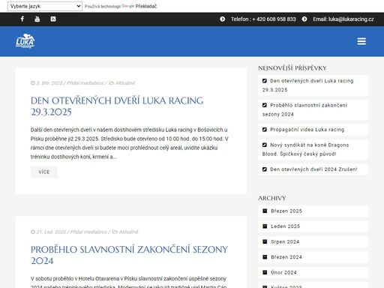384x288 pixels.
Task: Click the edit icon beside 'Nový syndikát na koně'
Action: pyautogui.click(x=265, y=145)
